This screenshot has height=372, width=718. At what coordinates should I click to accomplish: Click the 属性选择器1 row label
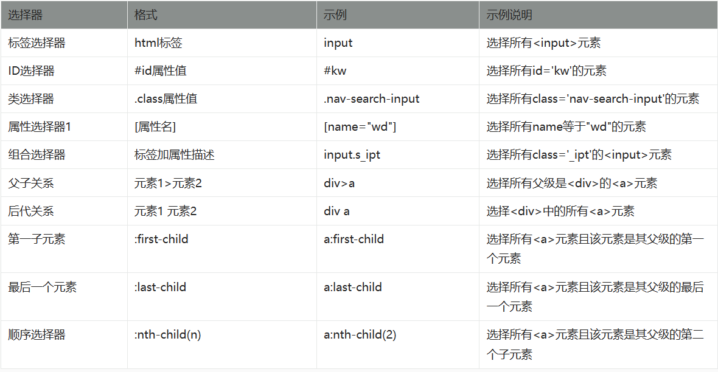pyautogui.click(x=40, y=127)
